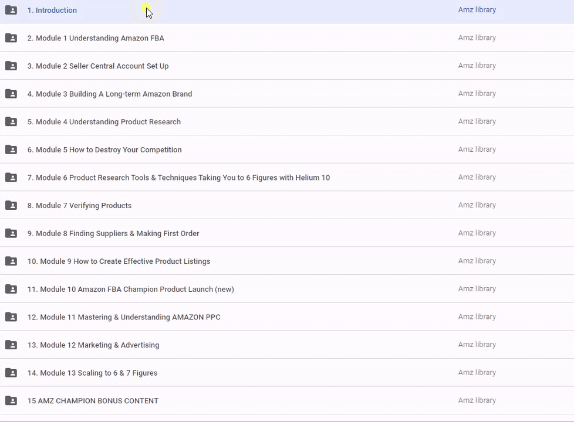Click folder icon for Module 4 Understanding Product Research
The height and width of the screenshot is (422, 574).
11,122
